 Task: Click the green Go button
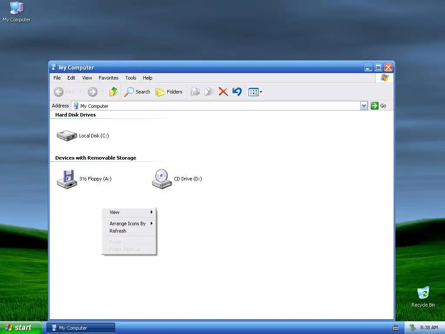click(x=379, y=106)
